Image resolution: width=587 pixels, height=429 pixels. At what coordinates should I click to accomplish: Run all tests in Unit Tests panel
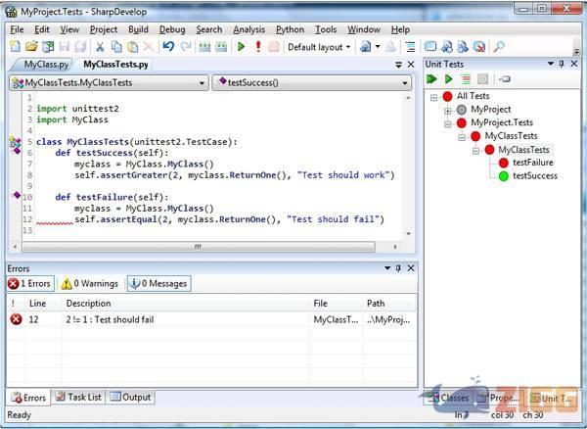tap(432, 78)
